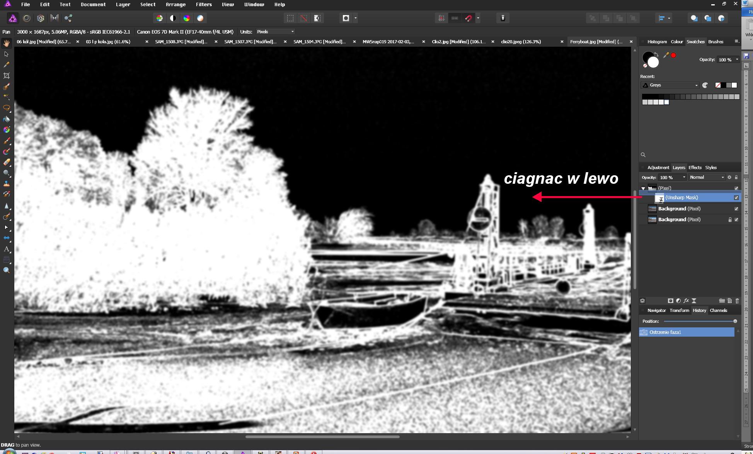Collapse the top (Pixel) layer group triangle
Screen dimensions: 753x454
[643, 188]
